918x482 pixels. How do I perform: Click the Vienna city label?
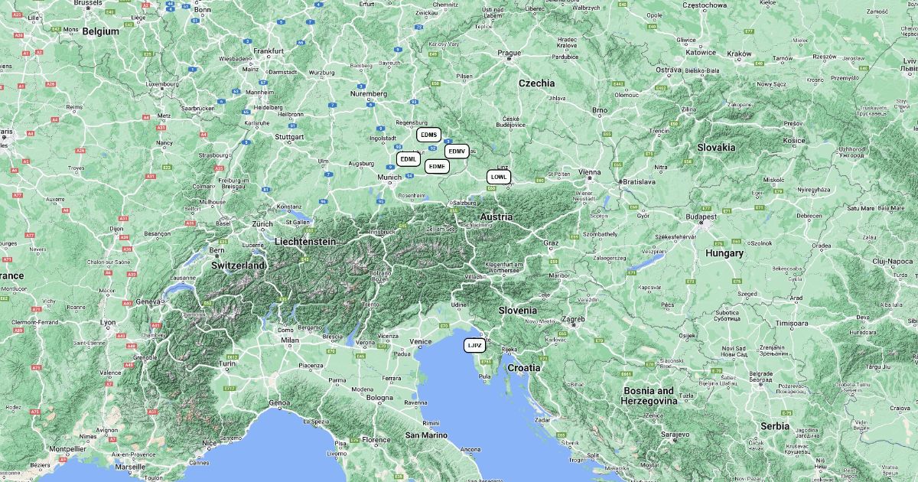tap(590, 172)
